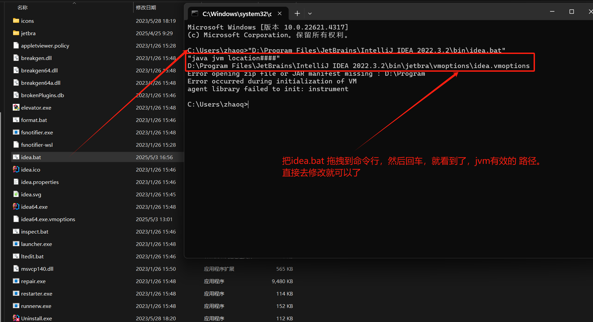The width and height of the screenshot is (593, 322).
Task: Click the inspect.bat file icon
Action: [x=16, y=232]
